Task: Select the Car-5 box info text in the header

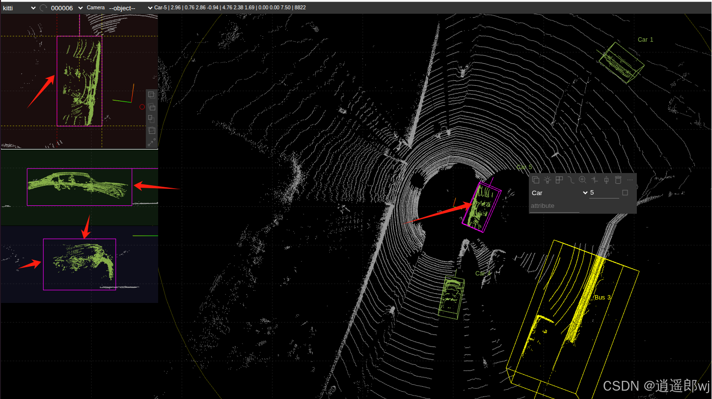Action: pyautogui.click(x=230, y=8)
